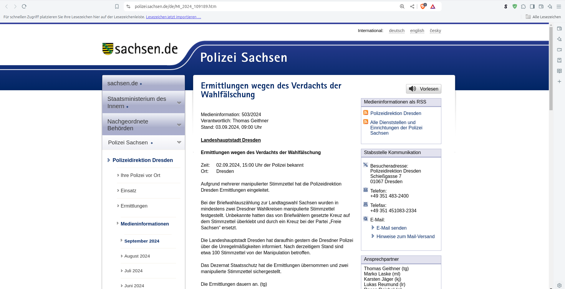
Task: Click RSS icon for Alle Dienststellen
Action: point(366,122)
